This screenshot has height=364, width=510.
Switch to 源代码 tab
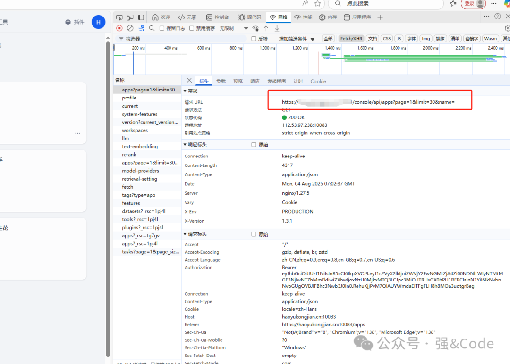(250, 17)
